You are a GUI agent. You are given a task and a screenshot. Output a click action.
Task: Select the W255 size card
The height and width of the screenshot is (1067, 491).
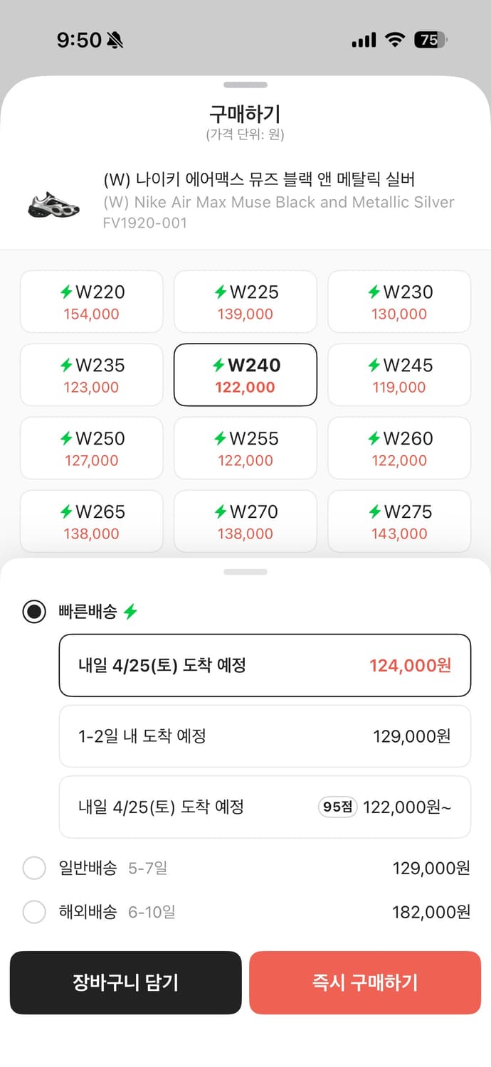245,447
